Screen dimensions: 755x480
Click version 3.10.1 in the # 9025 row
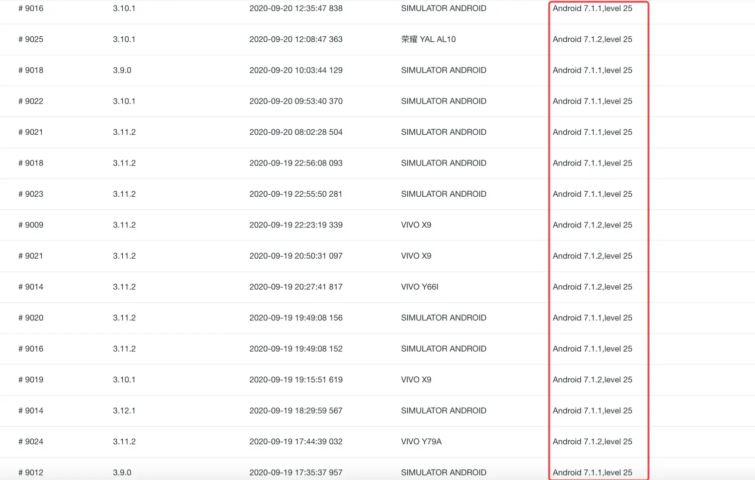click(x=124, y=39)
